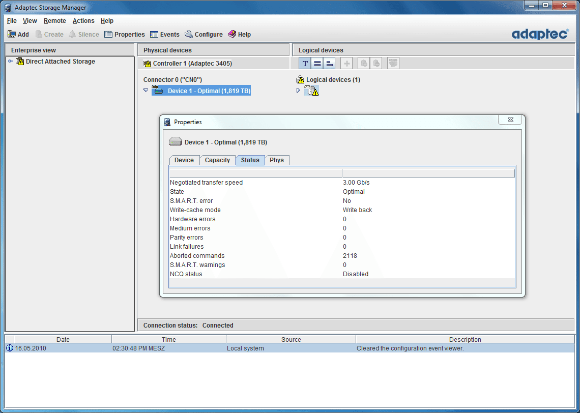This screenshot has height=413, width=580.
Task: Click the S.M.A.R.T. warnings row label
Action: coord(197,265)
